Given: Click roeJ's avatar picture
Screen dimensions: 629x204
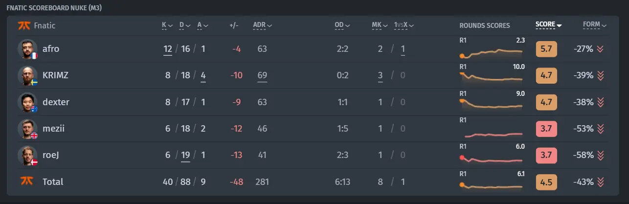Looking at the screenshot, I should click(x=27, y=155).
